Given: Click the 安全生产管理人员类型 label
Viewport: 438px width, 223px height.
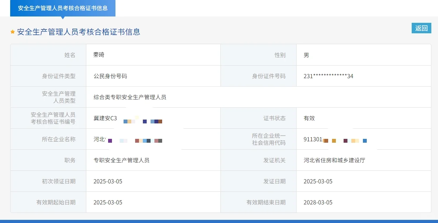Looking at the screenshot, I should pyautogui.click(x=59, y=97).
